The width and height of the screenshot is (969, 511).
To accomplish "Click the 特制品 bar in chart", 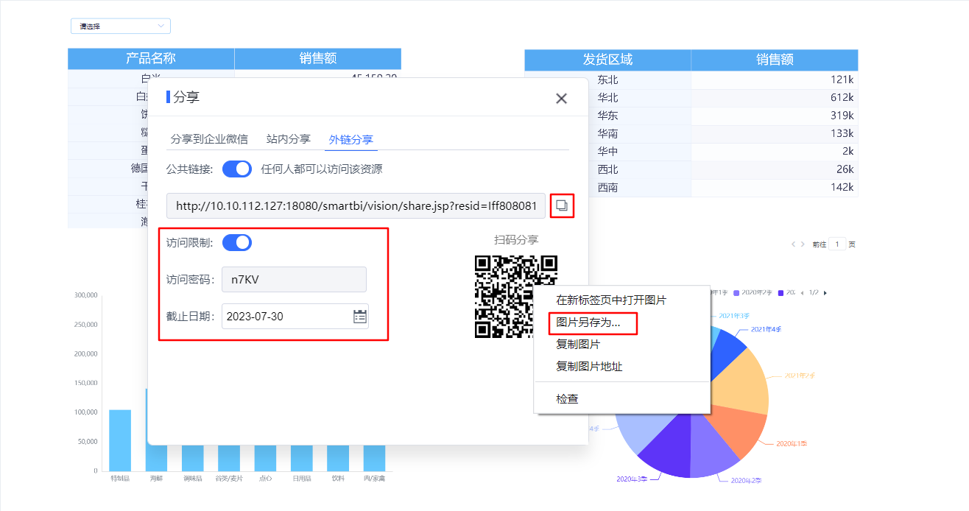I will (x=120, y=440).
